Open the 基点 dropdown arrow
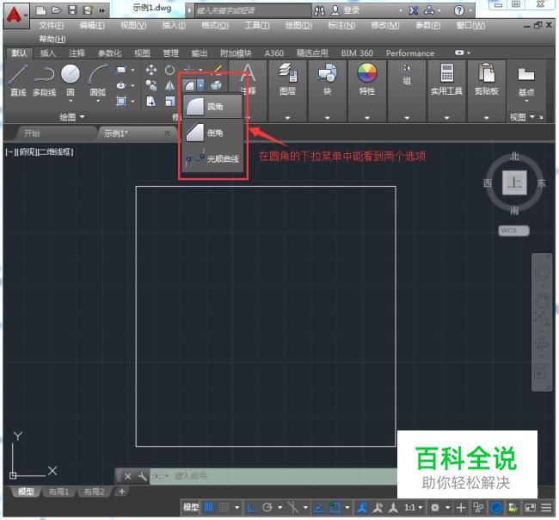The width and height of the screenshot is (559, 520). (x=526, y=101)
